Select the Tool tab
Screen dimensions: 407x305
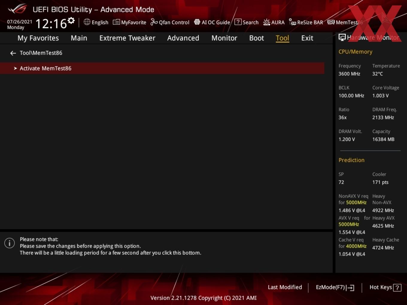pos(283,38)
